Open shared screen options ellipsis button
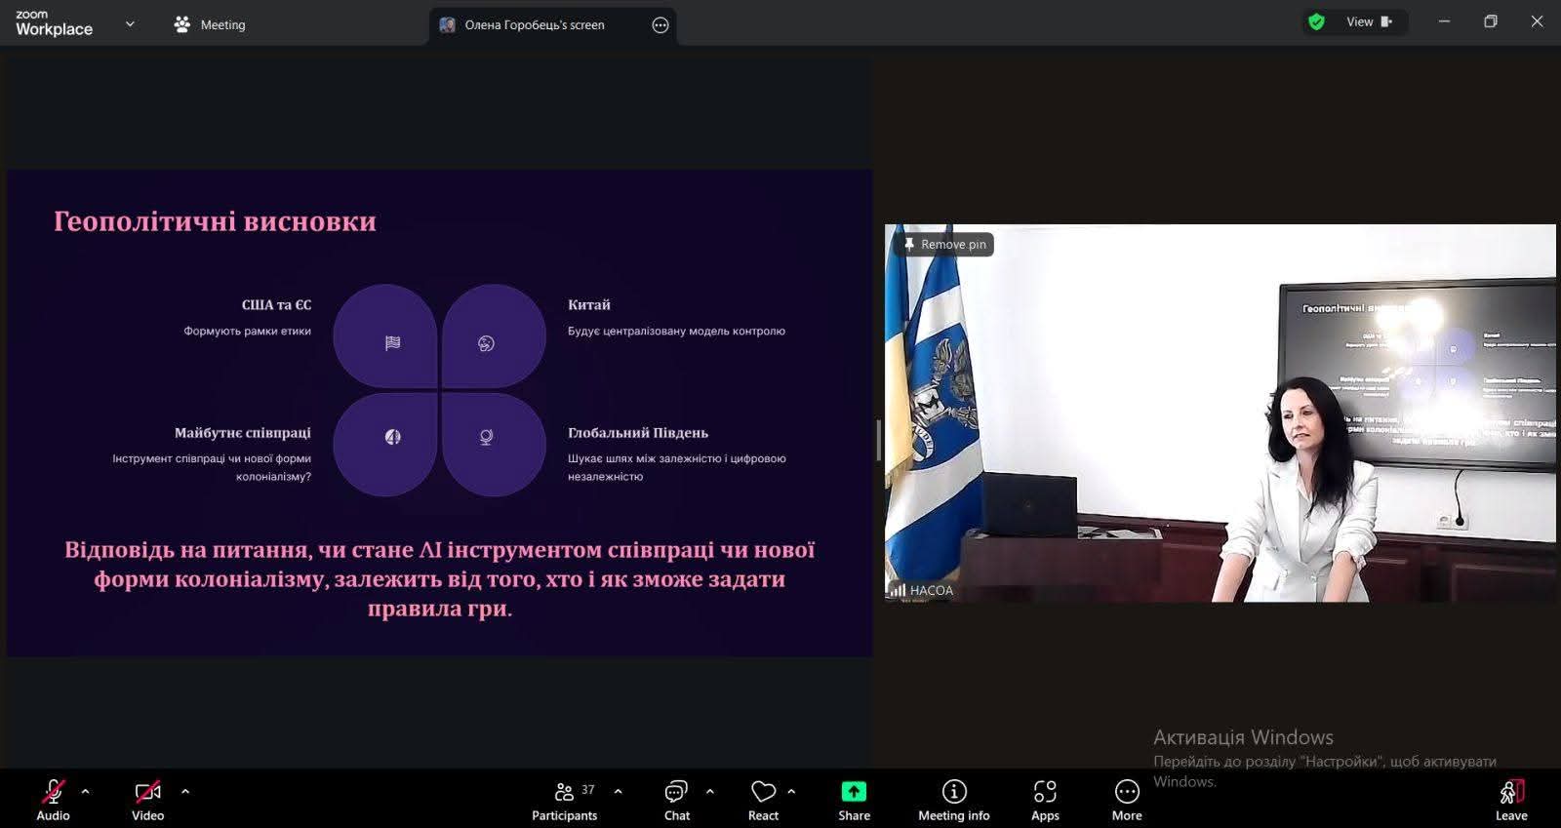This screenshot has width=1561, height=828. 660,25
